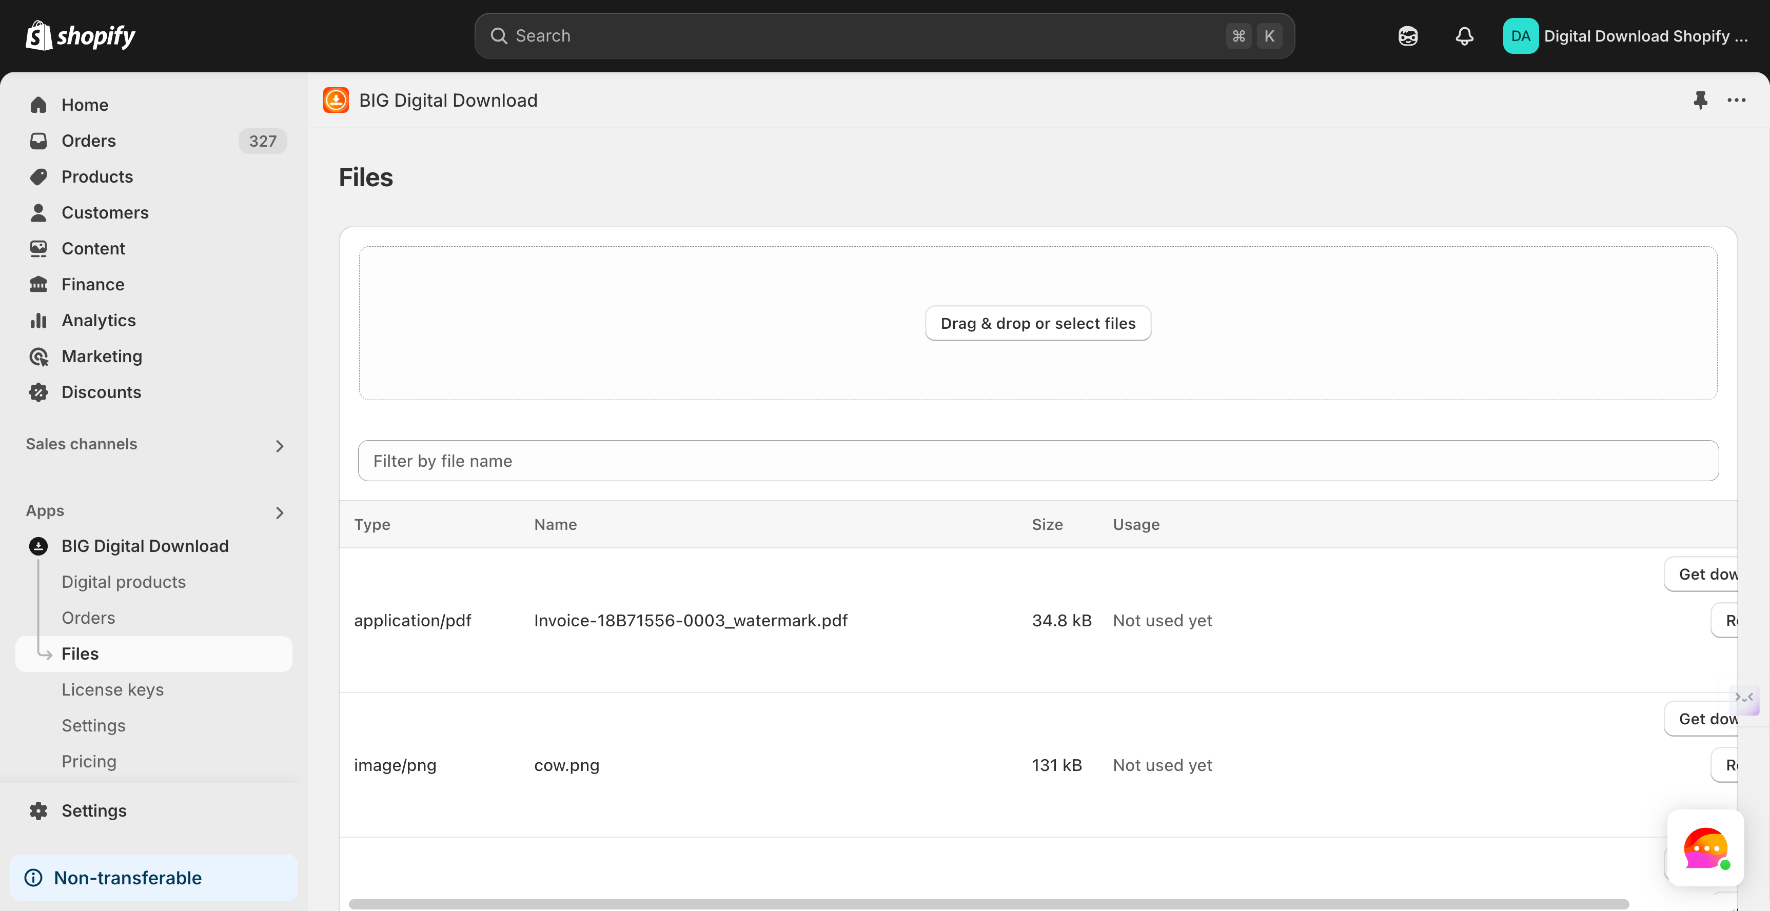Pin the BIG Digital Download app
Image resolution: width=1770 pixels, height=911 pixels.
1700,101
